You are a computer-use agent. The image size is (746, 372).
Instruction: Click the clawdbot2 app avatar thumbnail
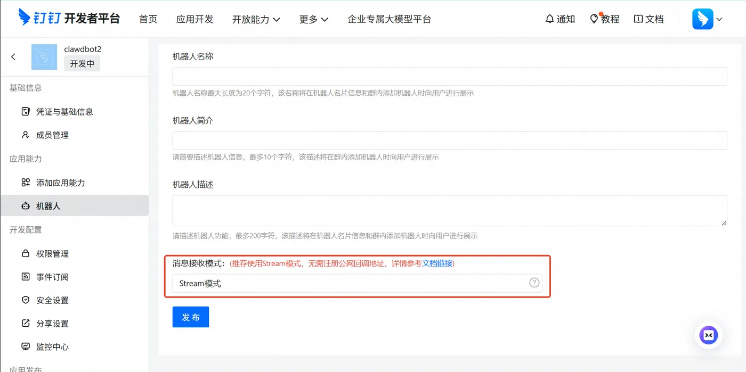(44, 57)
